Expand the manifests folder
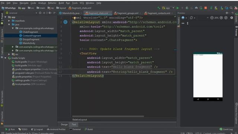Viewport: 238px width, 134px height. [x=9, y=21]
